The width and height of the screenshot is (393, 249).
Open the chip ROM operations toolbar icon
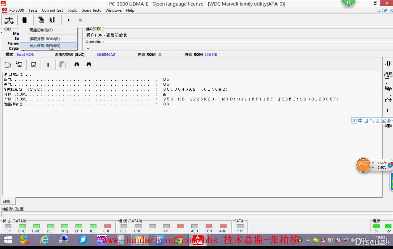[25, 20]
